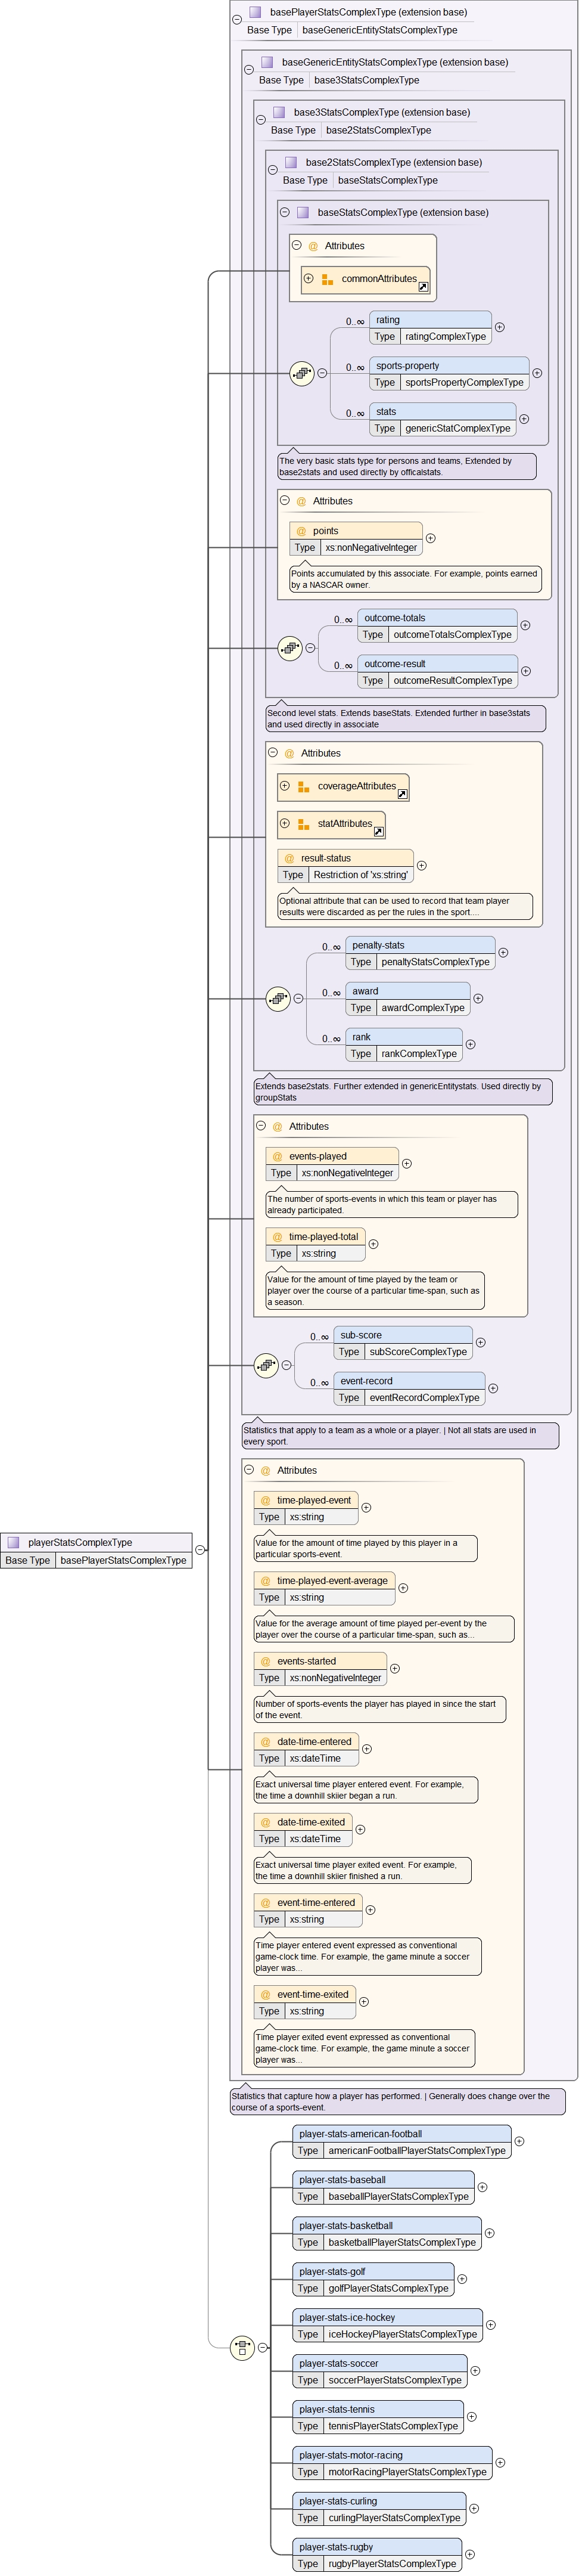Click the coverageAttributes orange group icon
The image size is (579, 2576).
coord(303,787)
